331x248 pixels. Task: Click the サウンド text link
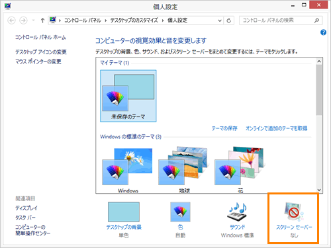(x=238, y=227)
